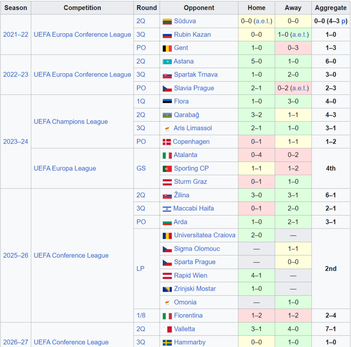
Task: Click the Danish flag beside Copenhagen
Action: coord(167,142)
